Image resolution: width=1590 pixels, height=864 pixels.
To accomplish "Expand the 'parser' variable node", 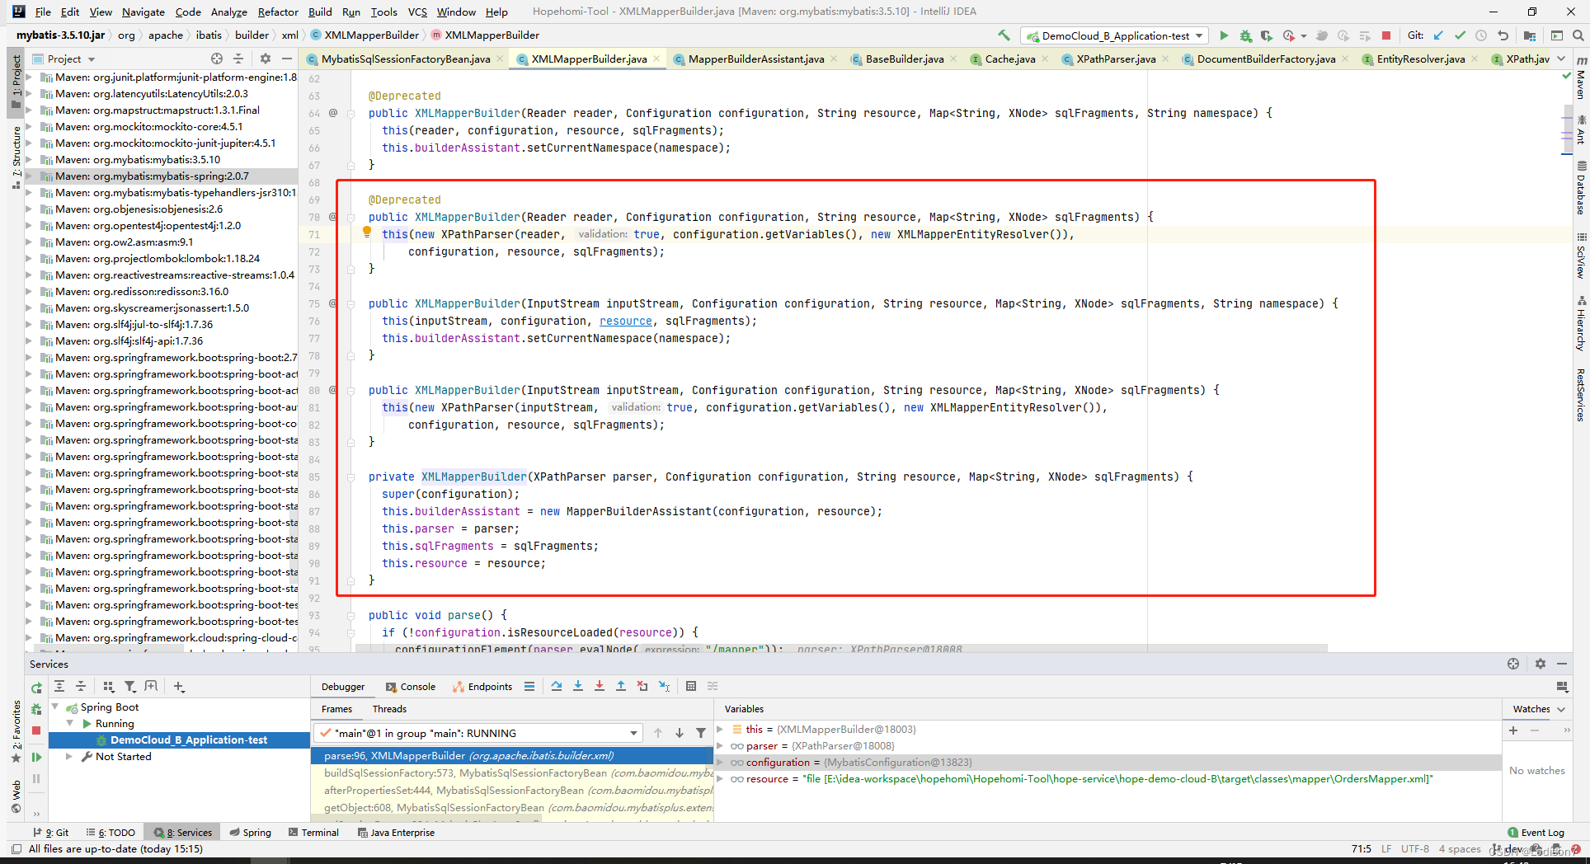I will [x=720, y=745].
